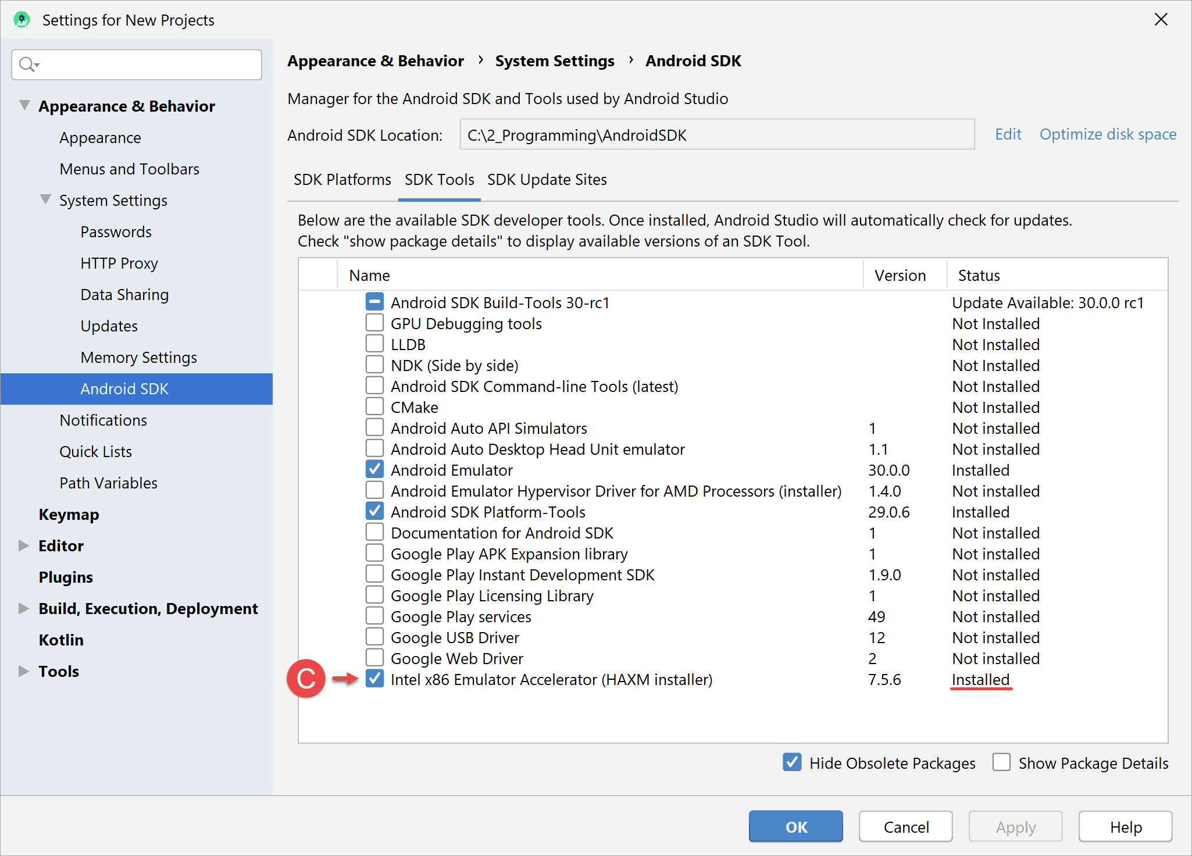The height and width of the screenshot is (856, 1192).
Task: Select Android Auto API Simulators row
Action: (733, 429)
